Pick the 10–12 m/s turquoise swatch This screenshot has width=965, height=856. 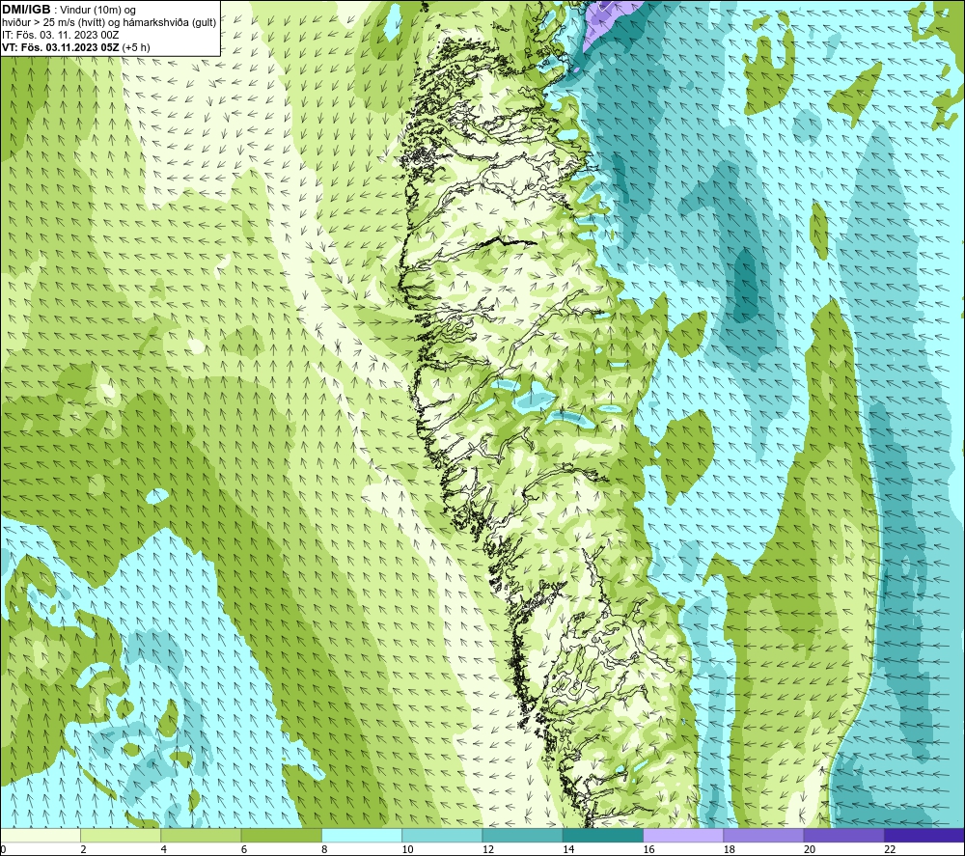point(442,835)
